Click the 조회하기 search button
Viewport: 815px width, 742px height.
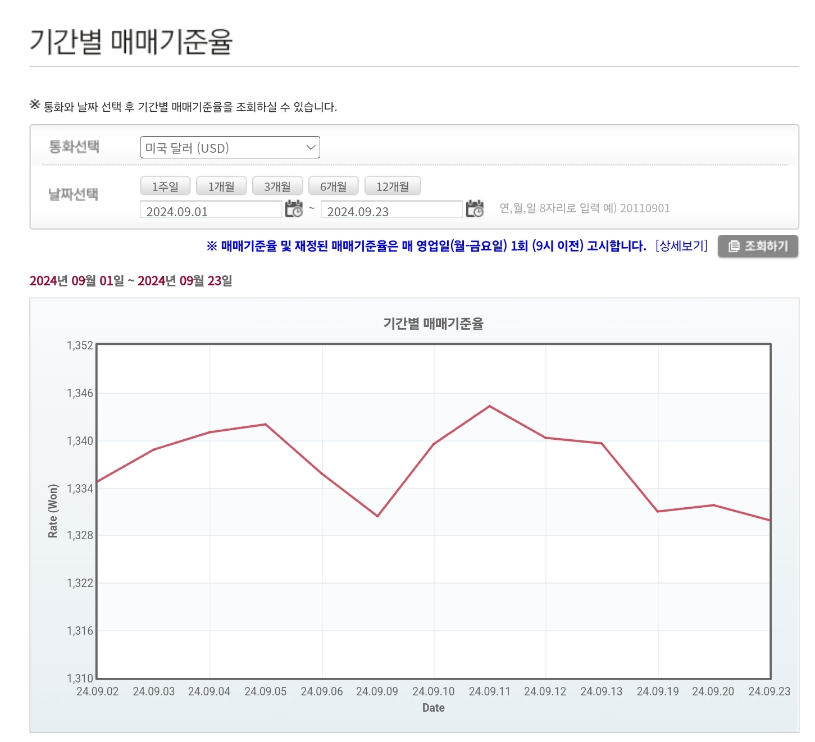(758, 246)
